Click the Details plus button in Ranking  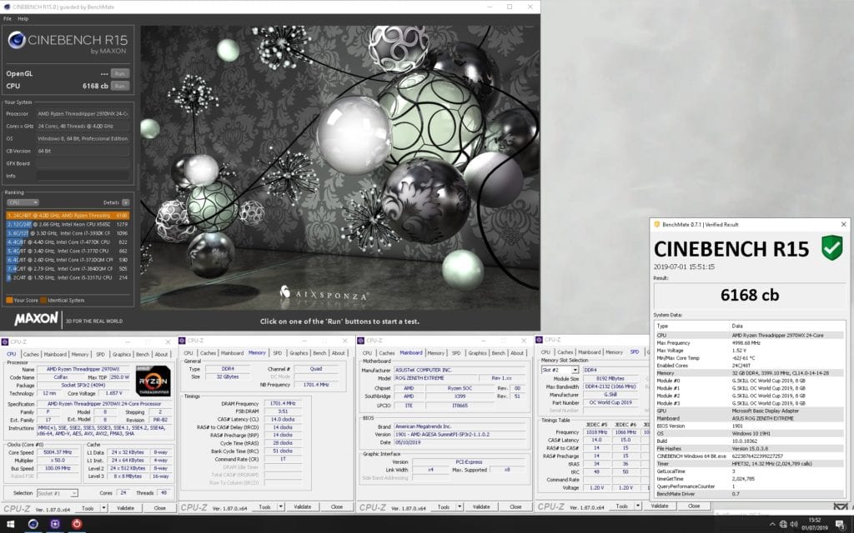tap(125, 202)
